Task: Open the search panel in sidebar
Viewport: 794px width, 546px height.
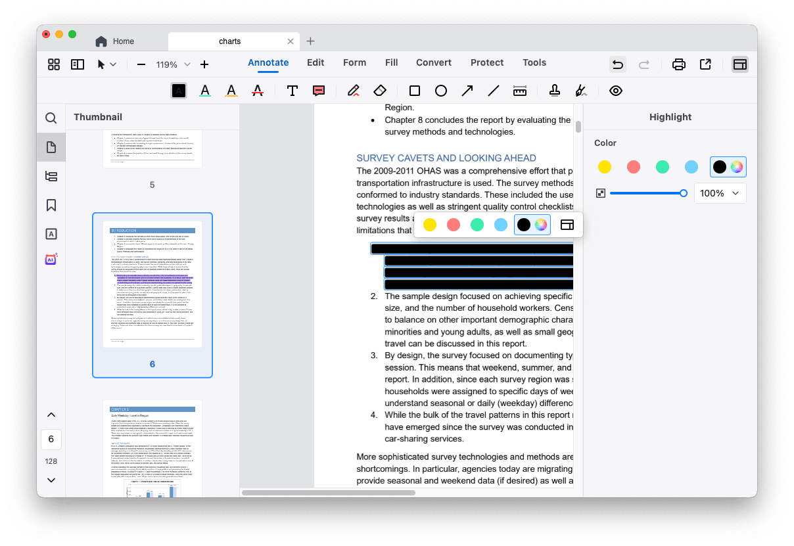Action: [51, 118]
